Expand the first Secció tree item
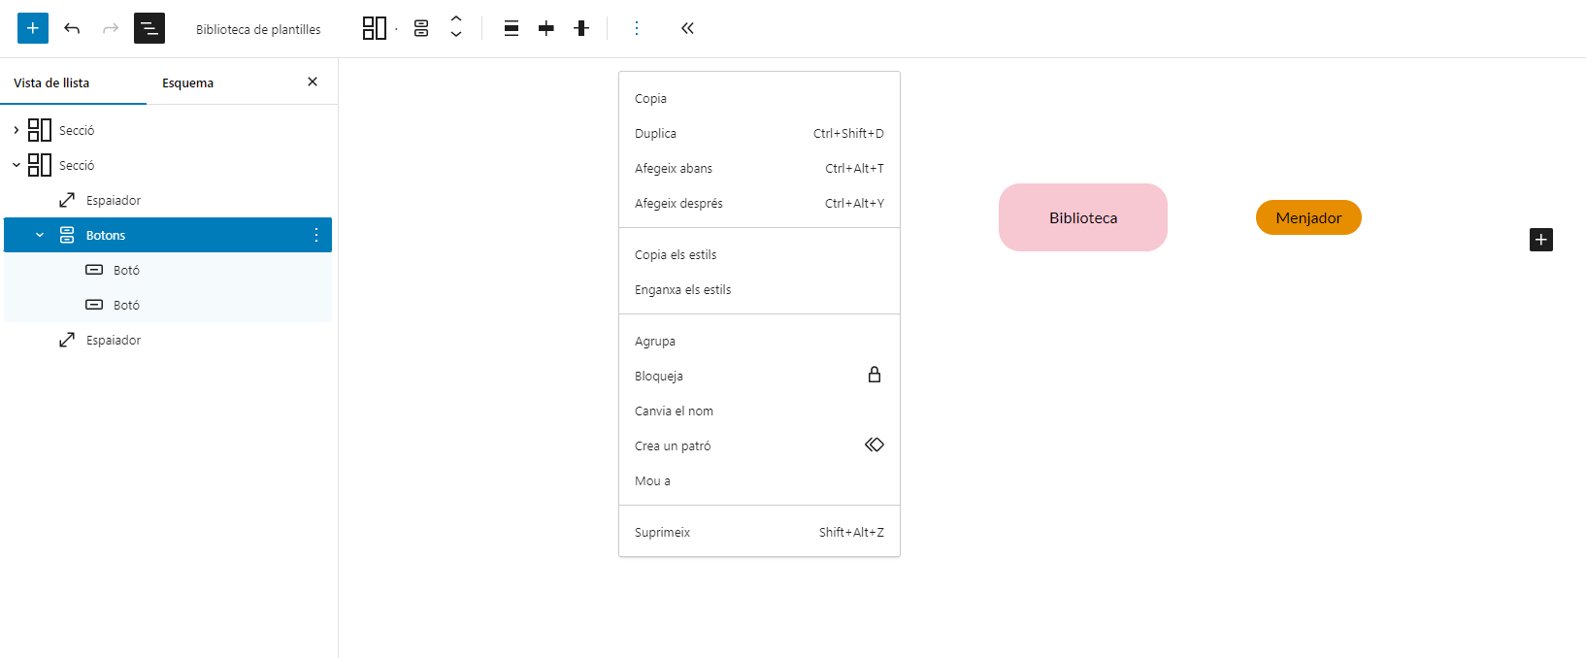Viewport: 1586px width, 658px height. point(17,130)
